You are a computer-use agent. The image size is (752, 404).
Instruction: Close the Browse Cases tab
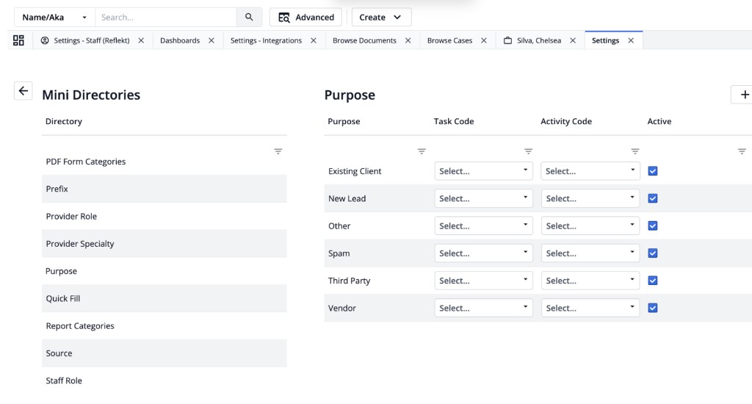pyautogui.click(x=483, y=41)
